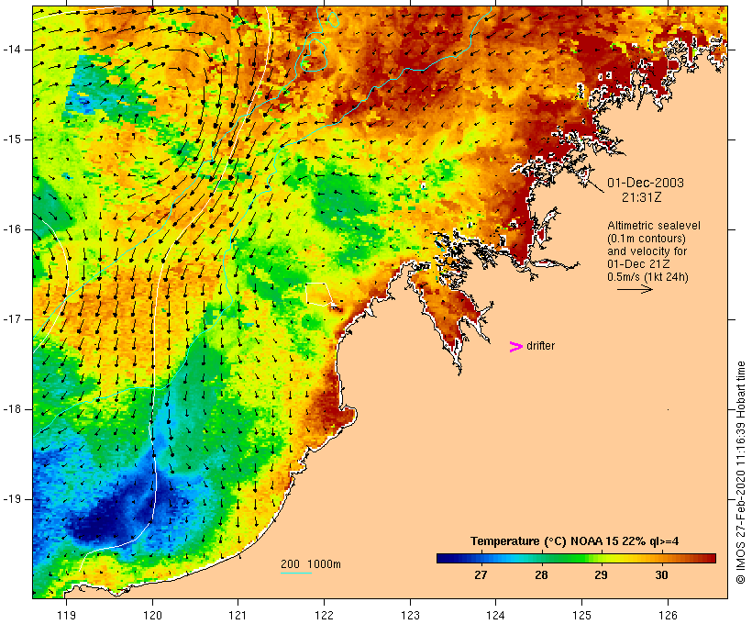
Task: Click longitude axis label 119
Action: point(66,615)
